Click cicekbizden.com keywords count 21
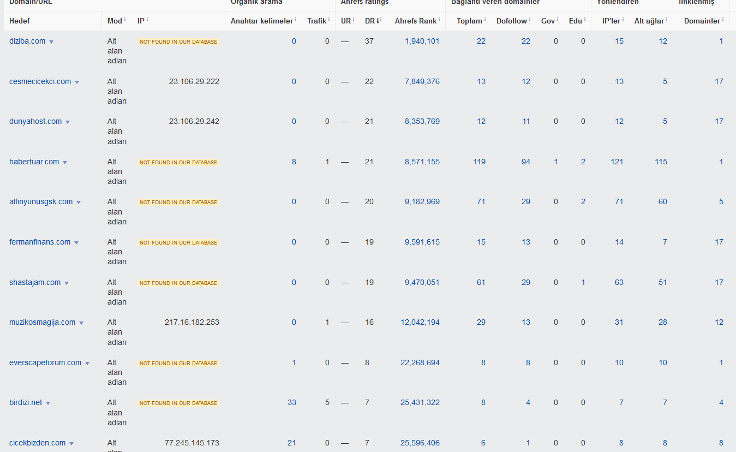This screenshot has height=452, width=736. tap(292, 443)
